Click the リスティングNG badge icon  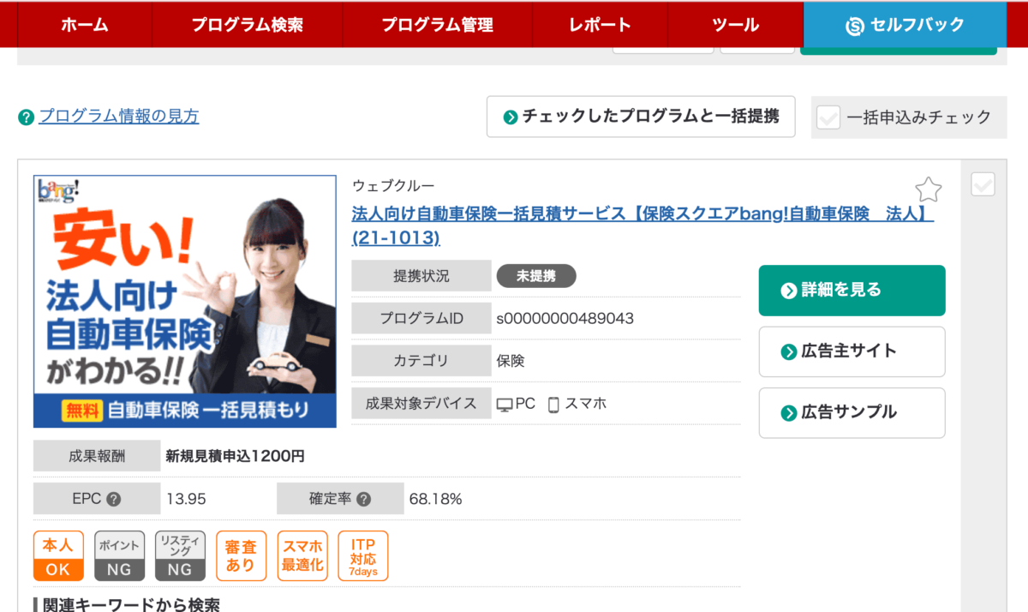pyautogui.click(x=181, y=556)
